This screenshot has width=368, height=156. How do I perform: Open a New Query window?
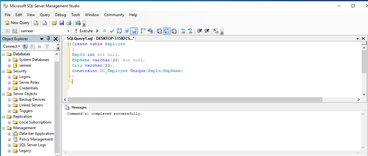pyautogui.click(x=17, y=23)
